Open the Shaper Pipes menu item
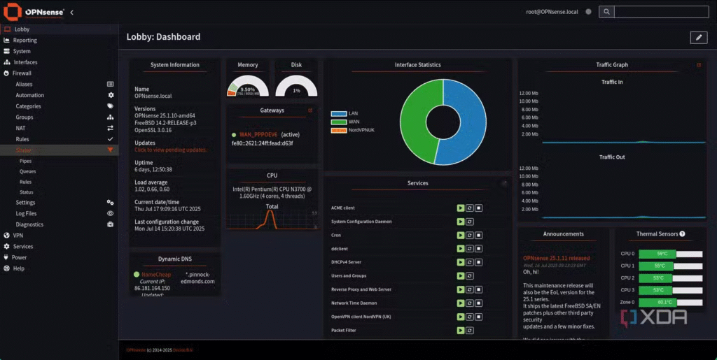 point(25,161)
